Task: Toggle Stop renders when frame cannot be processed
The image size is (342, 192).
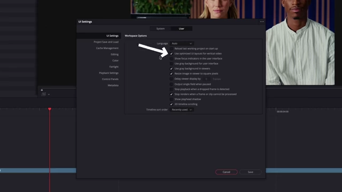Action: [172, 94]
